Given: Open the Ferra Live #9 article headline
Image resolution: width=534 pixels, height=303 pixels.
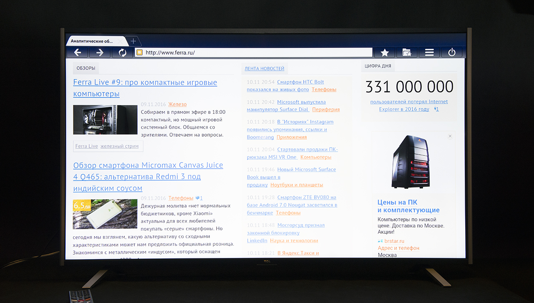Looking at the screenshot, I should click(145, 88).
